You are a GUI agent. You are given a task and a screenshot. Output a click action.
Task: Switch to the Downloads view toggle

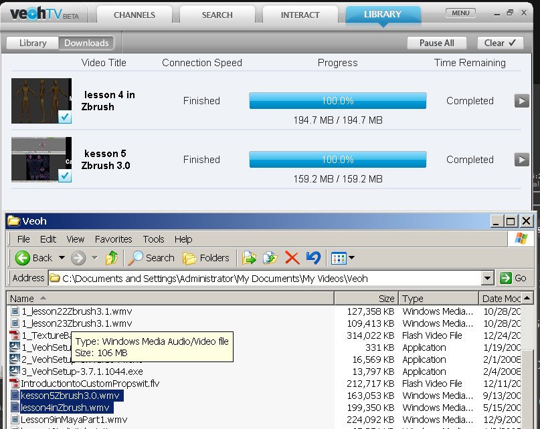coord(86,43)
